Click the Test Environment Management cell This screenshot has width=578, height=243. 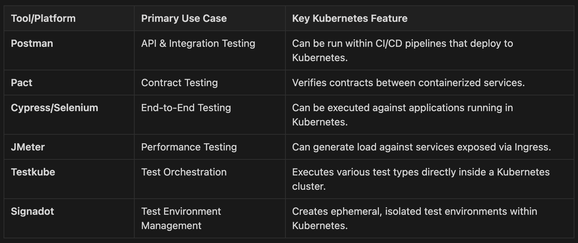coord(181,218)
